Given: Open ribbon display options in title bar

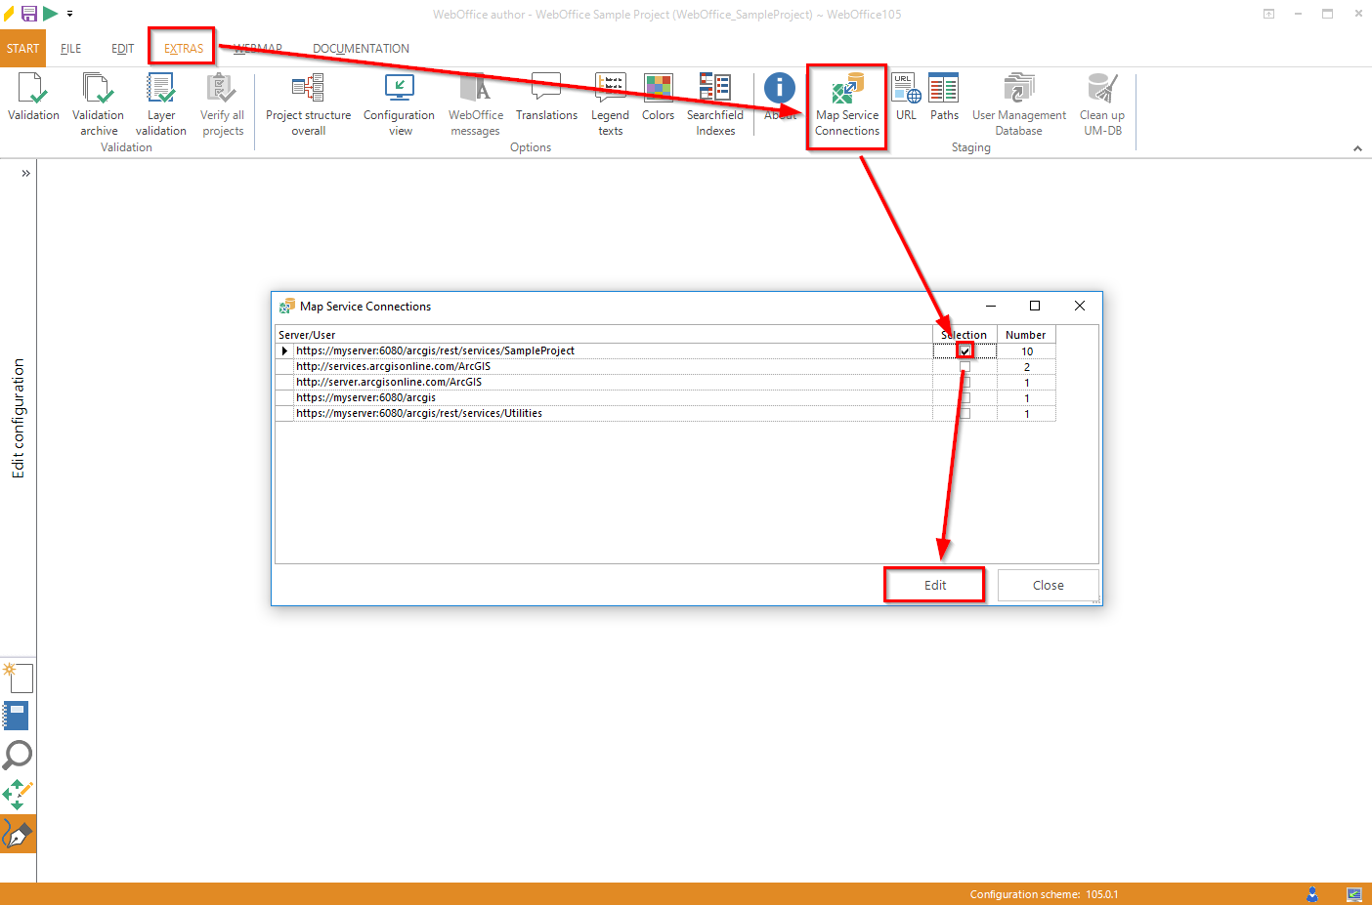Looking at the screenshot, I should click(x=1268, y=14).
